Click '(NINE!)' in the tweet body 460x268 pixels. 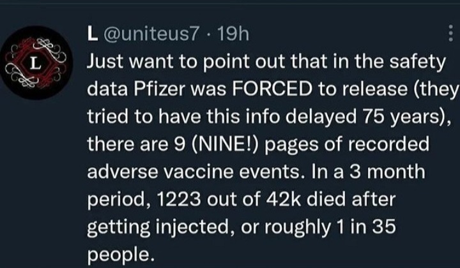(225, 144)
